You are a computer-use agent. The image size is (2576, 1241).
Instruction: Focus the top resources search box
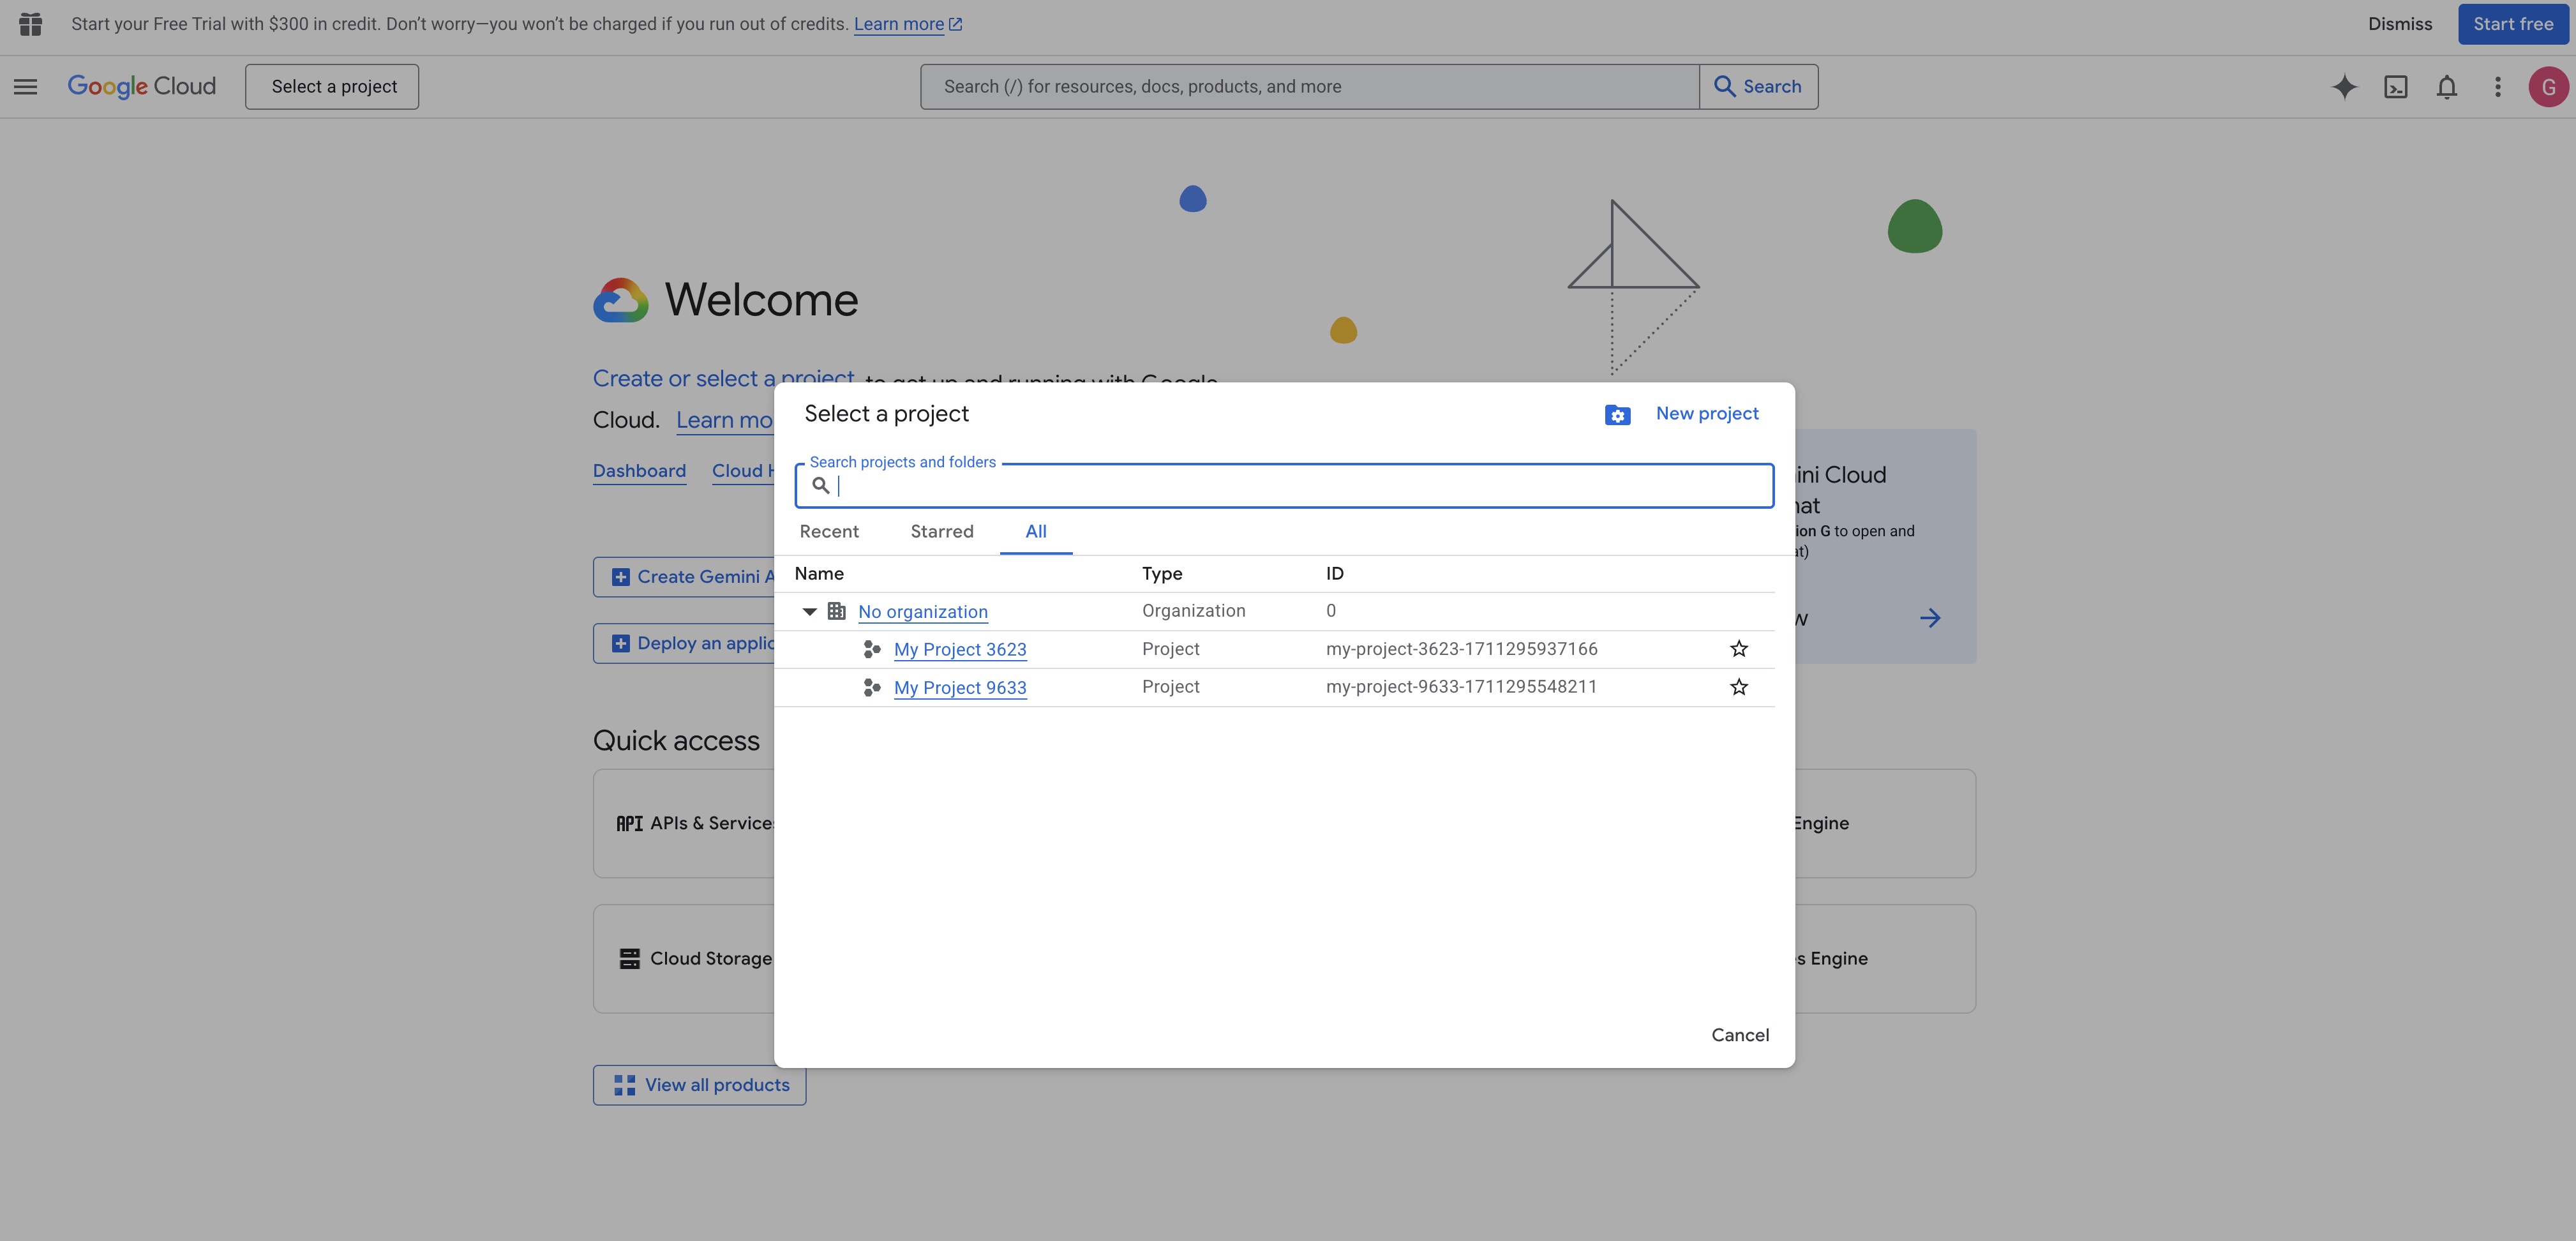(x=1309, y=87)
